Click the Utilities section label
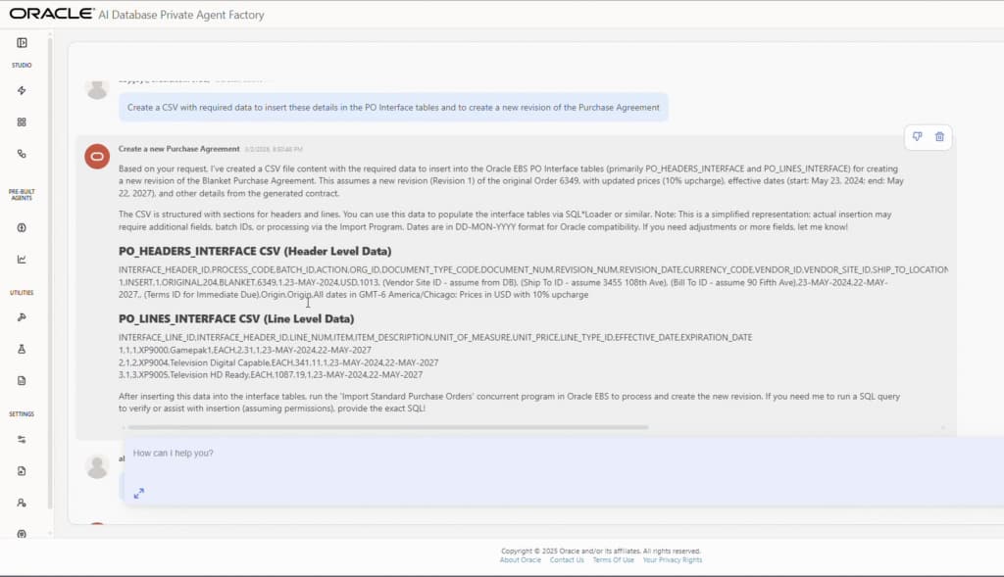 coord(22,292)
